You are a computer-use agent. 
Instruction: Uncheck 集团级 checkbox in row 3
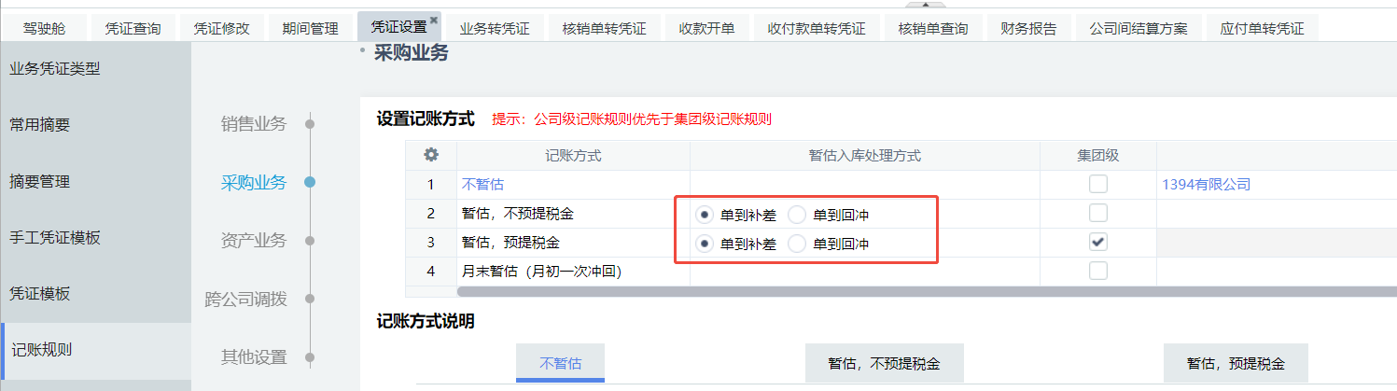(x=1098, y=243)
